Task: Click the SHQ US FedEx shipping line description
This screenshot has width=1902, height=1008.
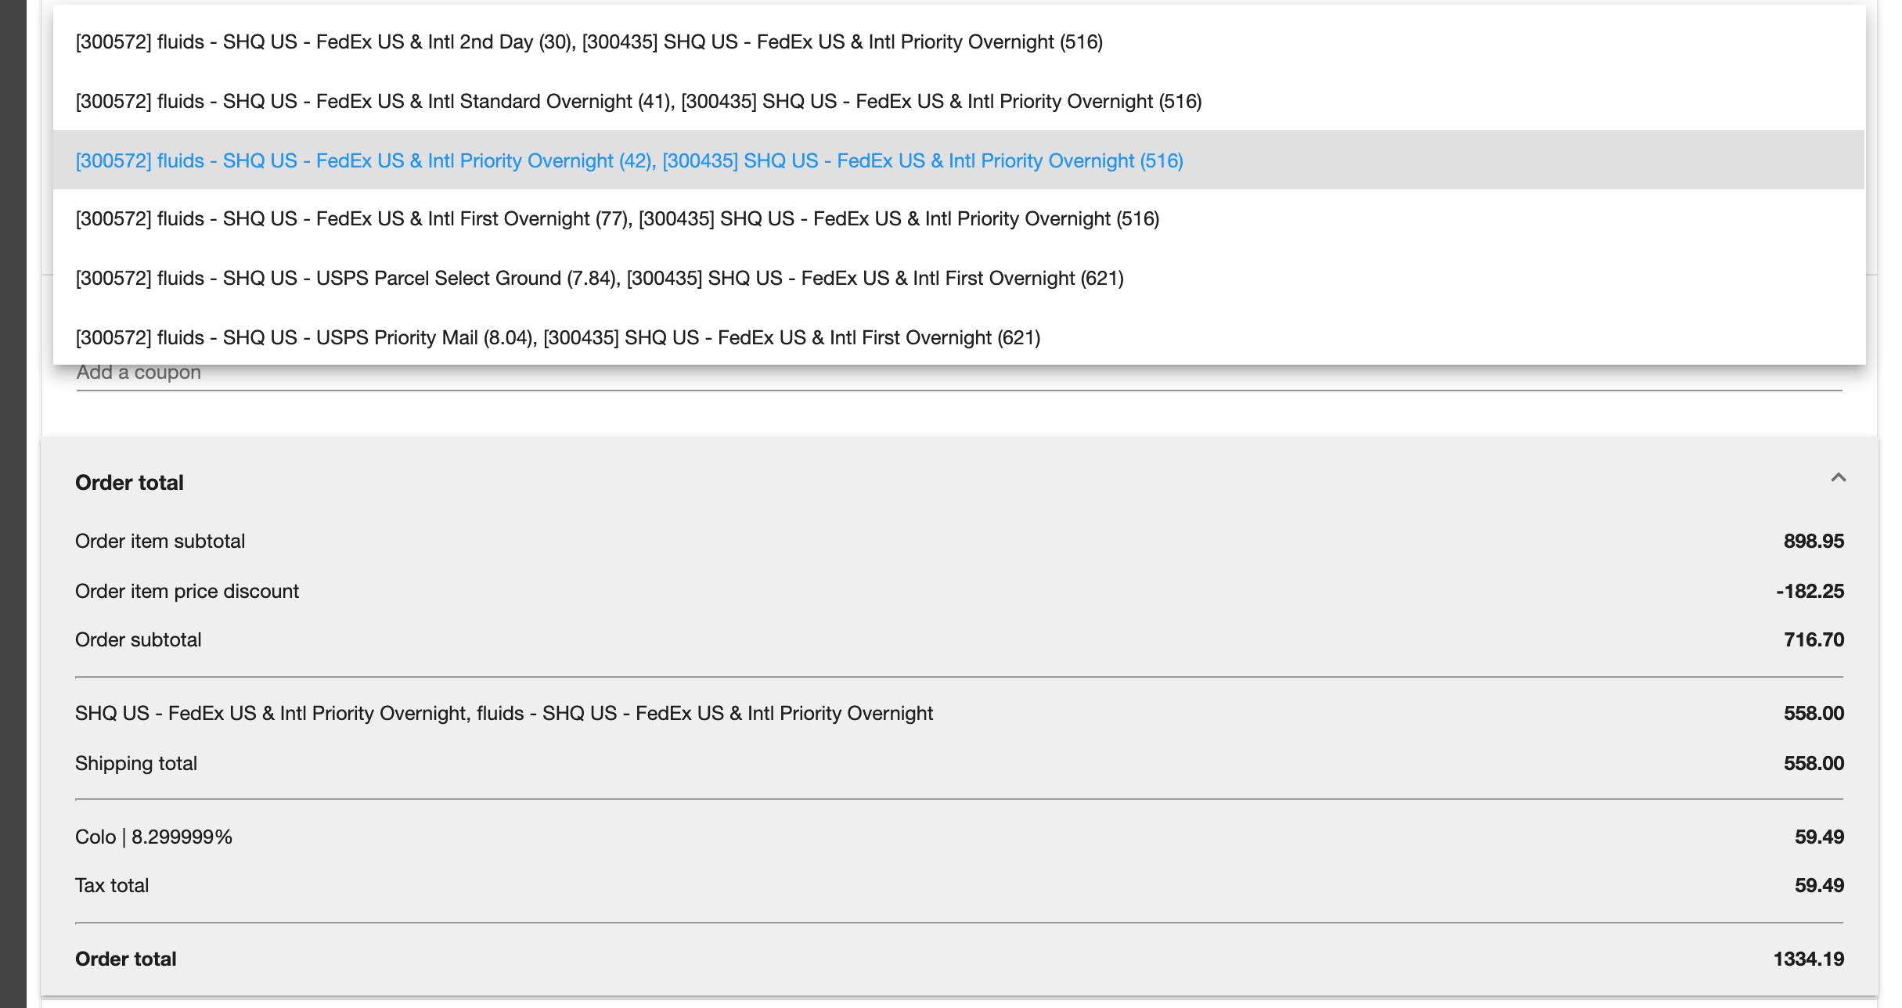Action: pos(503,714)
